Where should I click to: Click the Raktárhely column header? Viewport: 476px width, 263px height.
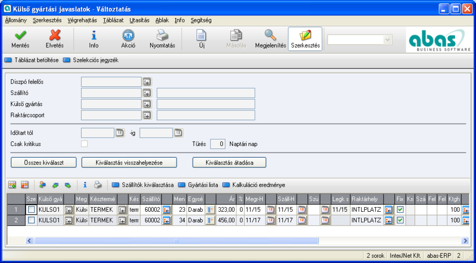(367, 199)
